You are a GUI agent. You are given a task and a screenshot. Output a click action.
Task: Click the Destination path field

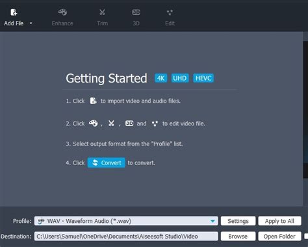(126, 236)
